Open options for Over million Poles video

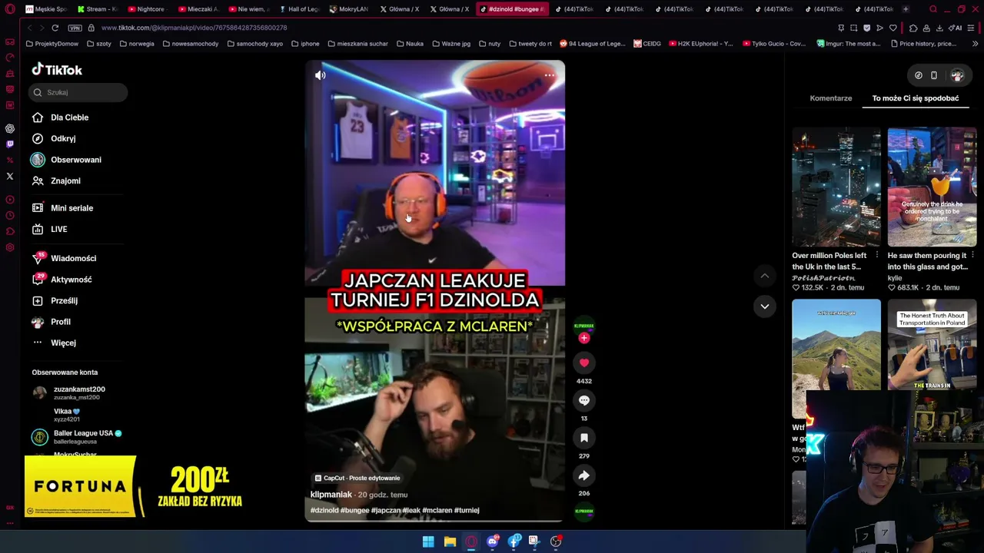[x=877, y=256]
